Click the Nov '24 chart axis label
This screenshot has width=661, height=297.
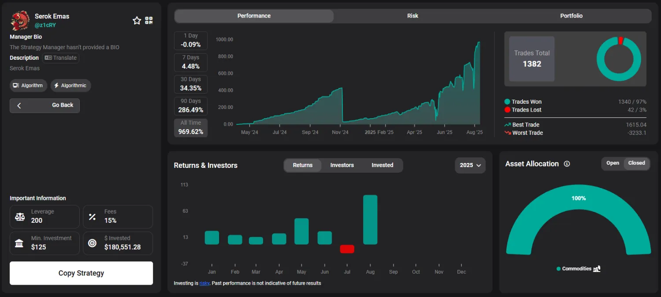pos(340,132)
